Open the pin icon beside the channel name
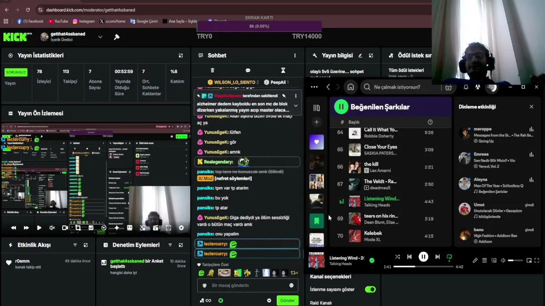Viewport: 545px width, 306px height. tap(117, 37)
